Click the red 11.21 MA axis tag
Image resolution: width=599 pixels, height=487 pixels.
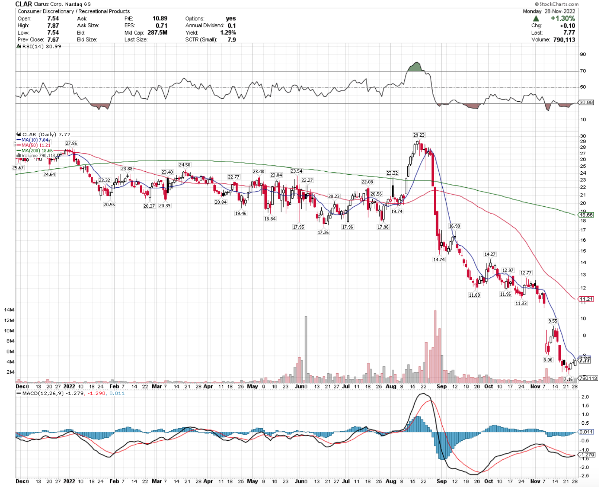[x=586, y=299]
